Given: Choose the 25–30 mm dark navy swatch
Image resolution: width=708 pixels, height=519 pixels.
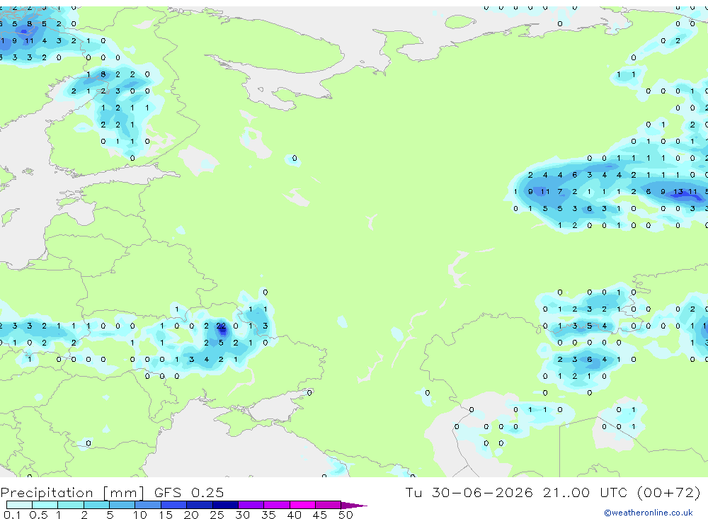Looking at the screenshot, I should [x=225, y=505].
